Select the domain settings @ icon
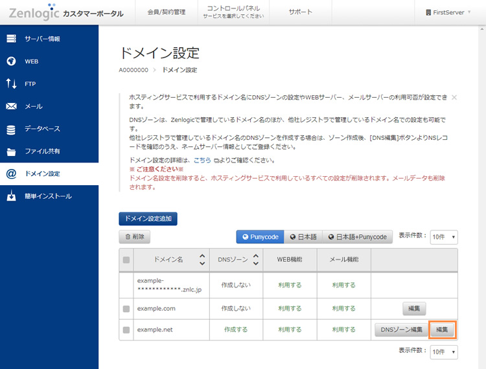Image resolution: width=486 pixels, height=369 pixels. pyautogui.click(x=11, y=173)
